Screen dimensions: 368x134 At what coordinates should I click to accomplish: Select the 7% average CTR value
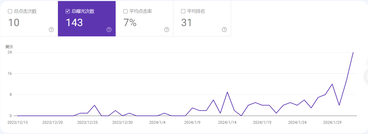click(x=130, y=23)
